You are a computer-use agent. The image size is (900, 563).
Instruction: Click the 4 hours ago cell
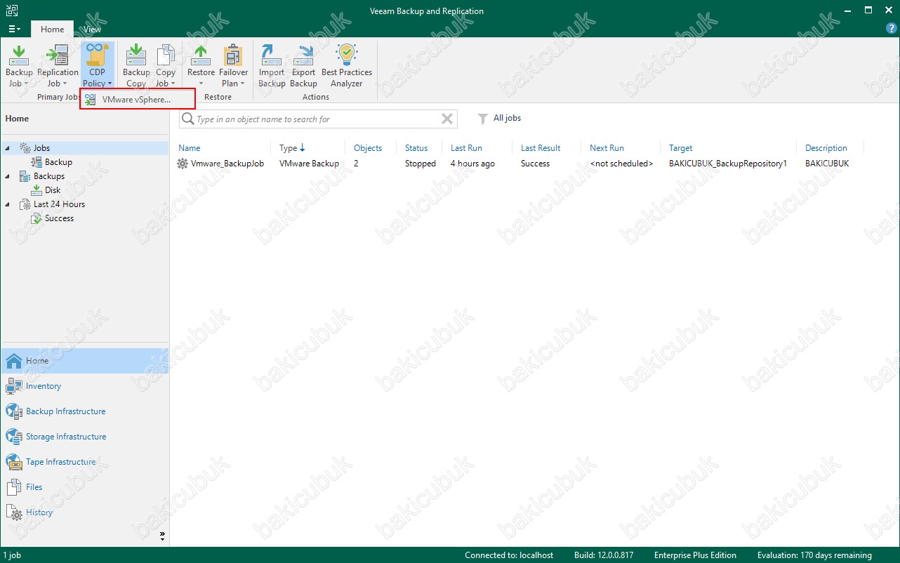pyautogui.click(x=472, y=164)
